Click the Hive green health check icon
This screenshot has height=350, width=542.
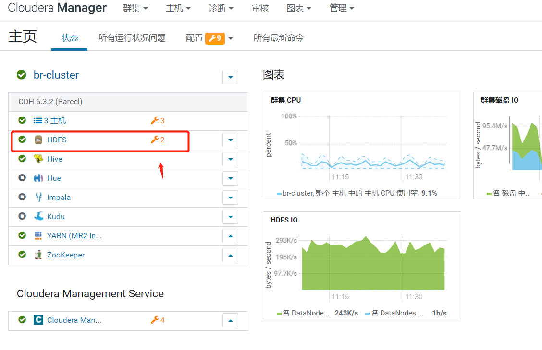click(x=22, y=159)
